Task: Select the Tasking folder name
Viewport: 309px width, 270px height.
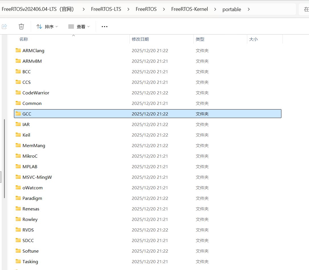Action: click(30, 262)
